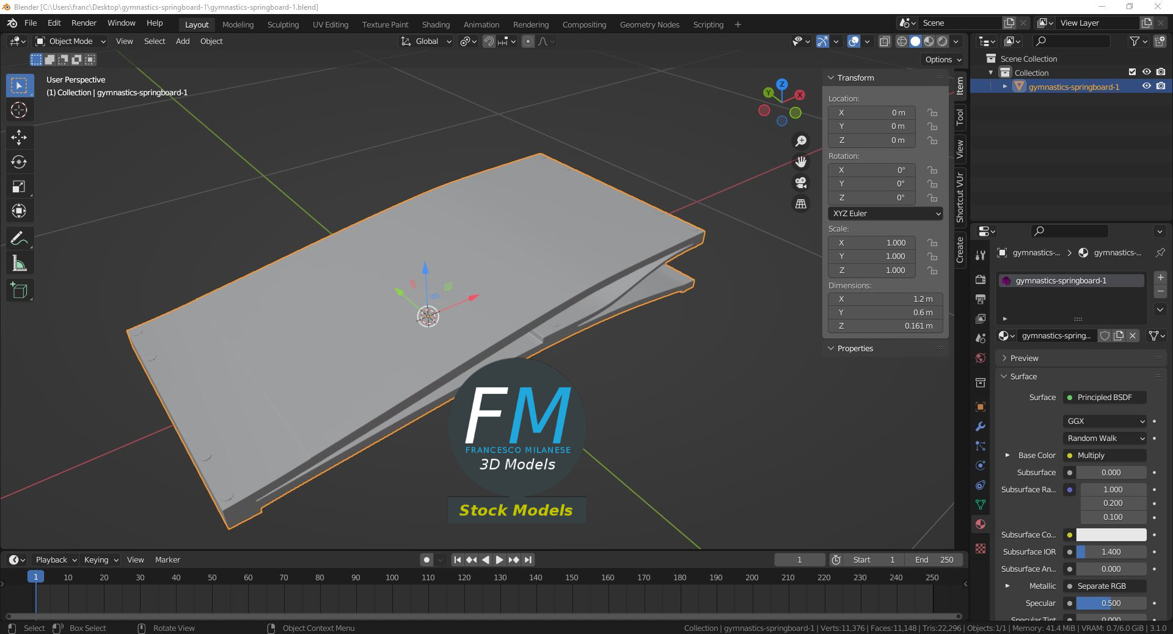Open Object Data properties triangle icon
The width and height of the screenshot is (1173, 634).
point(981,505)
